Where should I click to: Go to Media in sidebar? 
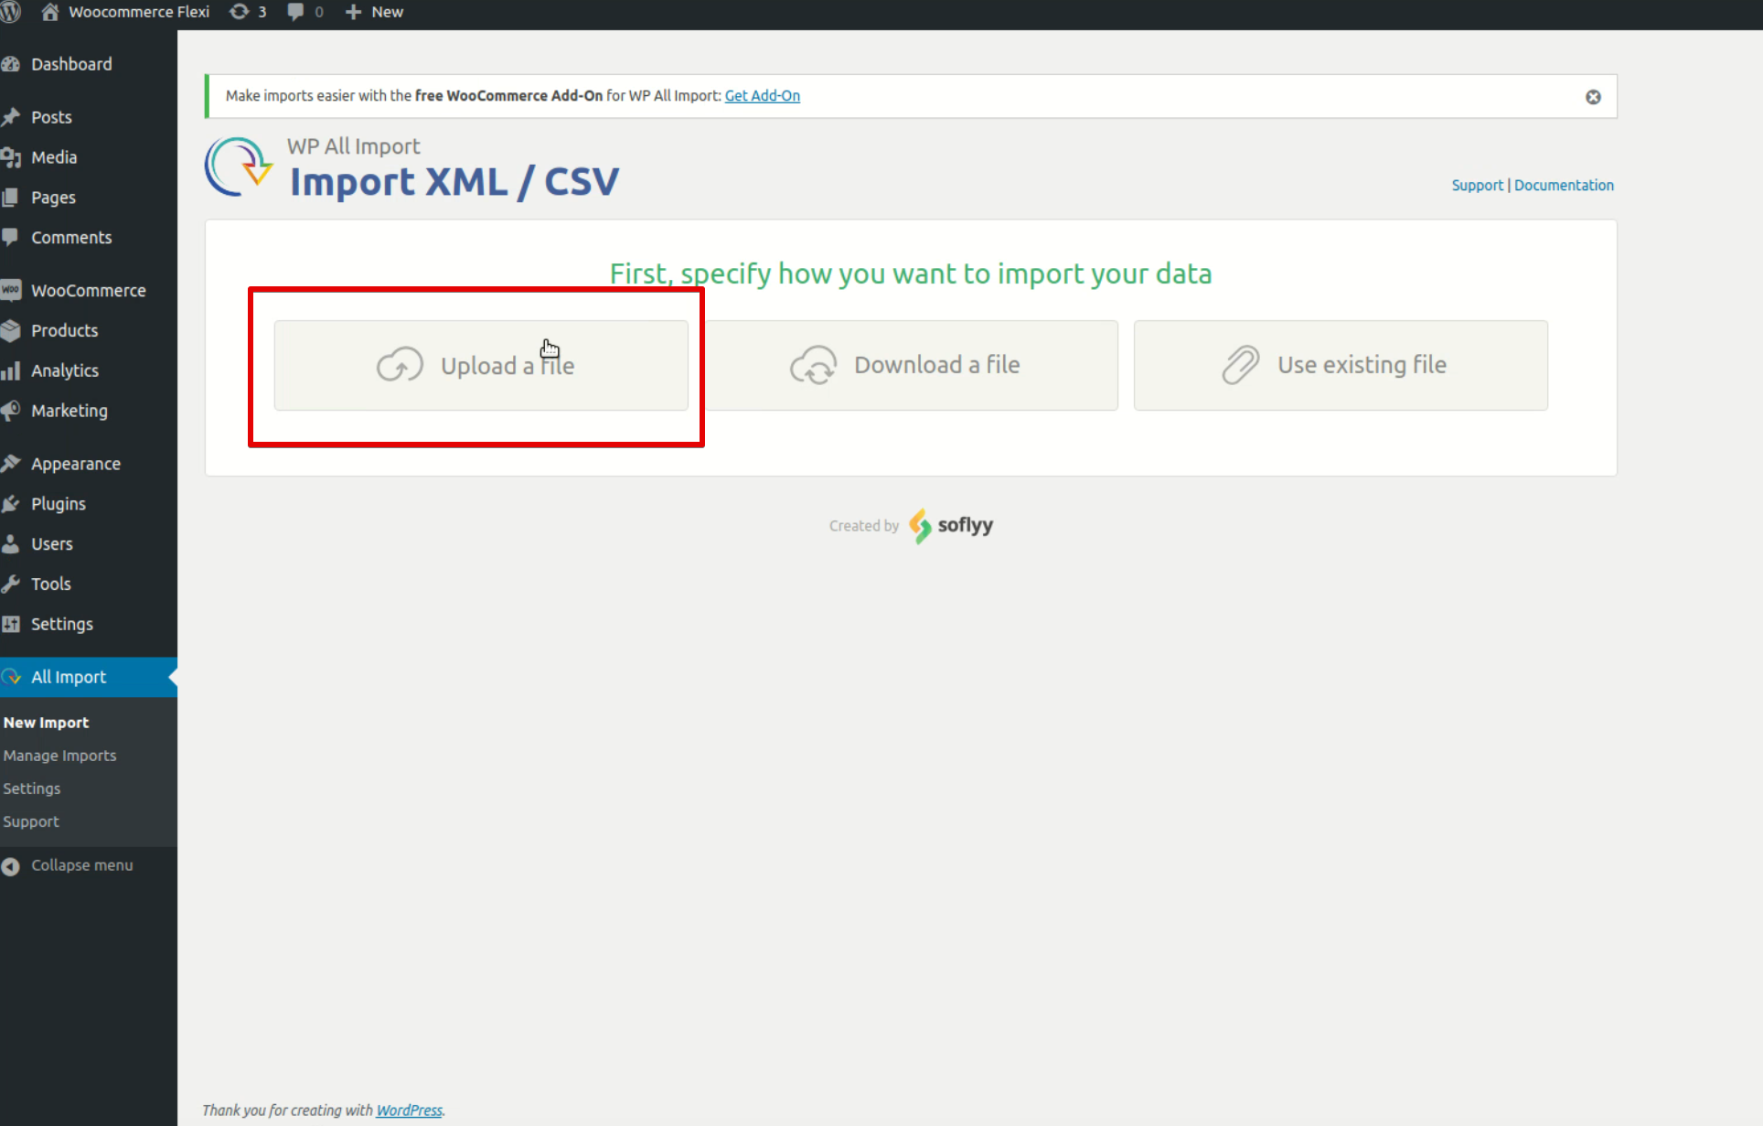coord(54,157)
